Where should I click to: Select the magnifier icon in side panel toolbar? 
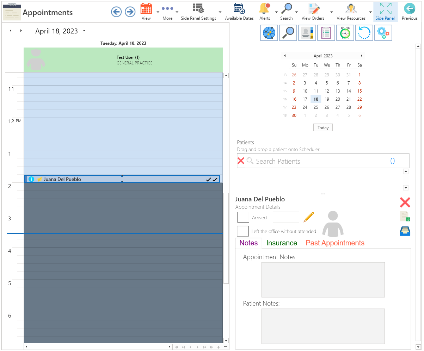coord(288,33)
